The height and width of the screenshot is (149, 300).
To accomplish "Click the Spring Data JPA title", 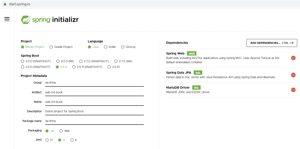I will [178, 72].
